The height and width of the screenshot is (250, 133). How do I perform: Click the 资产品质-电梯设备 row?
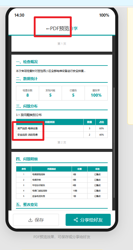pos(62,128)
